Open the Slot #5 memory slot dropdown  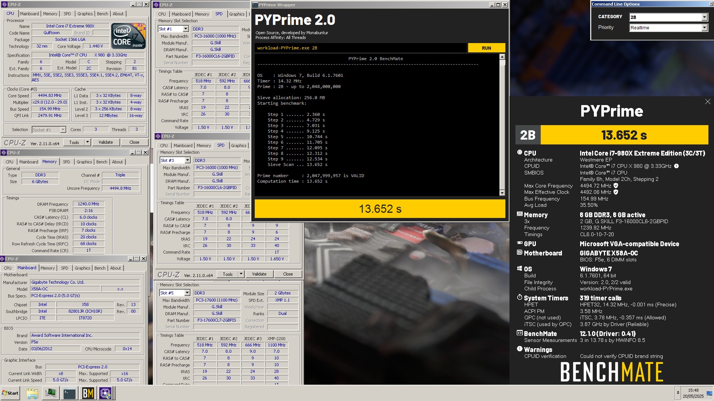187,293
